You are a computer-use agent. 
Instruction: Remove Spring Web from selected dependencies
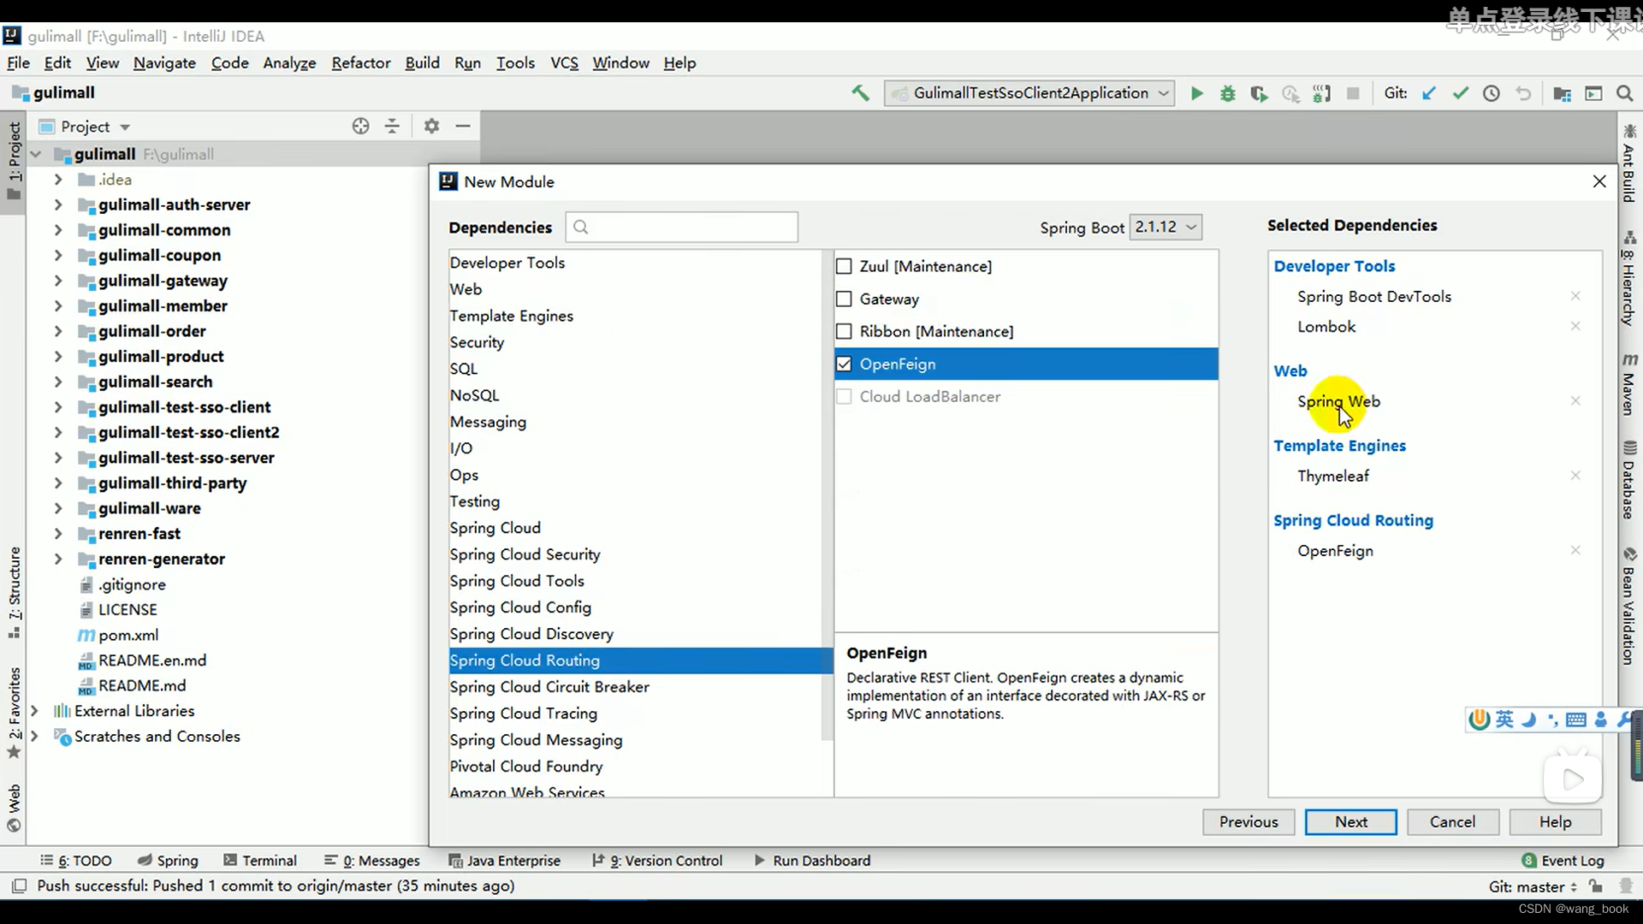[1575, 400]
